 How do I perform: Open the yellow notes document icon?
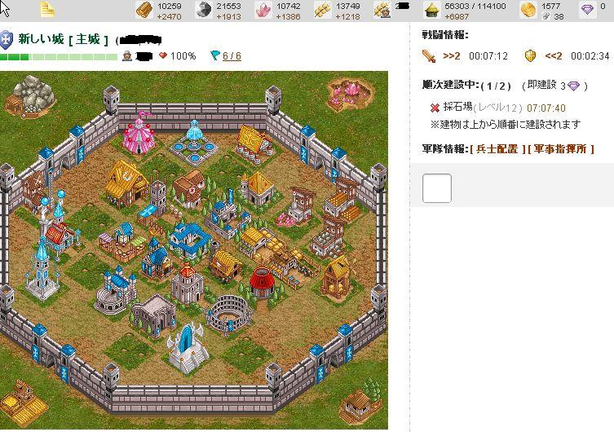47,10
